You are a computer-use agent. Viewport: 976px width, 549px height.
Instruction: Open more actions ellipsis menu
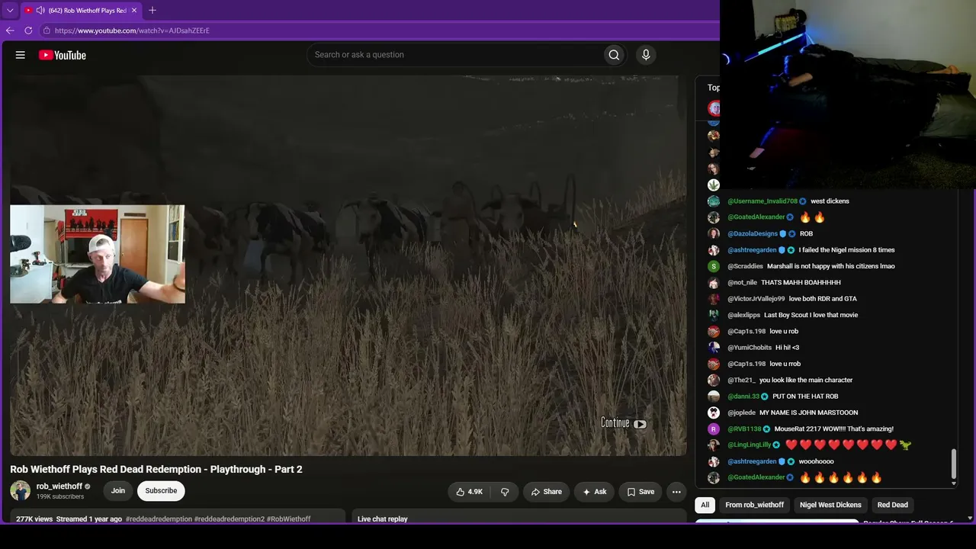coord(676,492)
